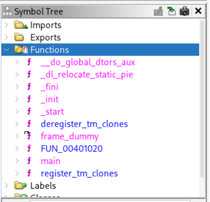Select the main function

coord(50,161)
